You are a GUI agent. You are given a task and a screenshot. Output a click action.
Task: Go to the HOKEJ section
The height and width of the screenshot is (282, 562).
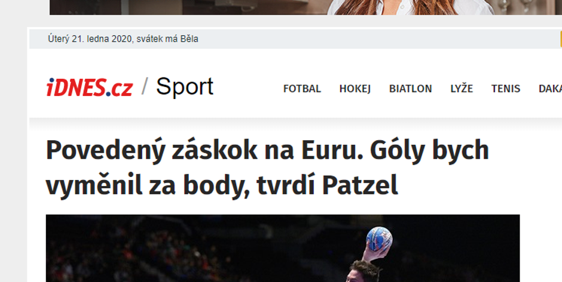point(355,89)
